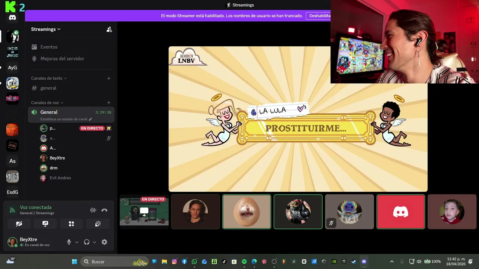Open weather widget showing 18°
479x269 pixels.
coord(10,261)
